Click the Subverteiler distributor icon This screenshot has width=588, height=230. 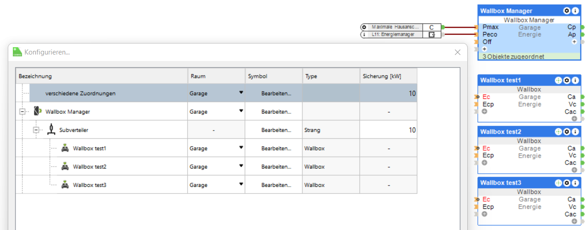pos(51,130)
